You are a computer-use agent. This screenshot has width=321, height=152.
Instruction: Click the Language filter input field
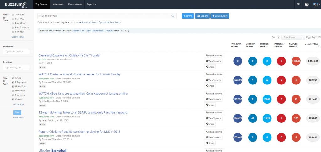pyautogui.click(x=16, y=52)
